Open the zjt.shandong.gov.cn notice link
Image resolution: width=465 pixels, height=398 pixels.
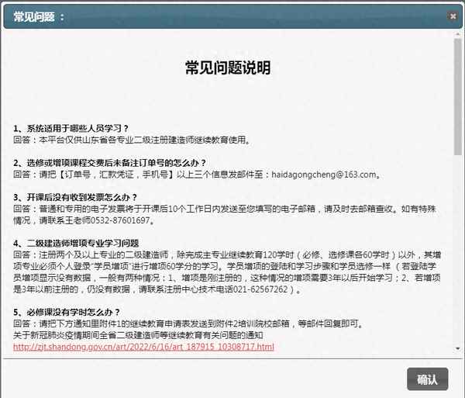pyautogui.click(x=143, y=347)
